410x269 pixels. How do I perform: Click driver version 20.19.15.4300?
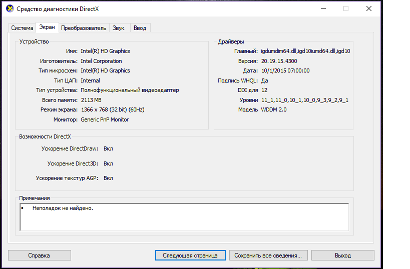[x=279, y=61]
